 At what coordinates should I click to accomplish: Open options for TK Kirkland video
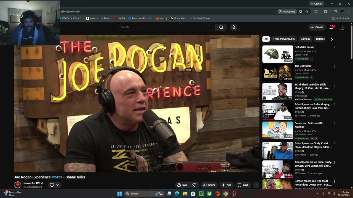(x=335, y=85)
